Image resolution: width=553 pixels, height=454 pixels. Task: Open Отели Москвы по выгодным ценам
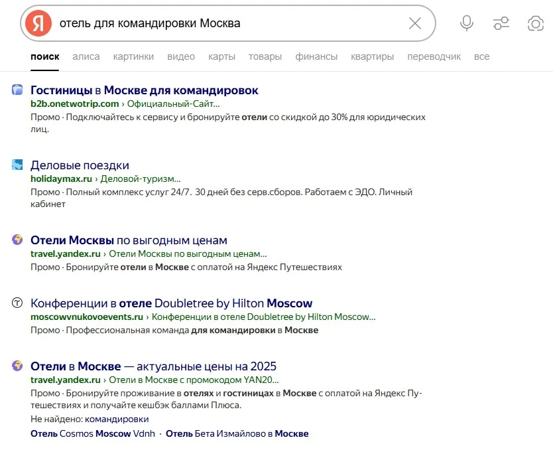pos(129,240)
